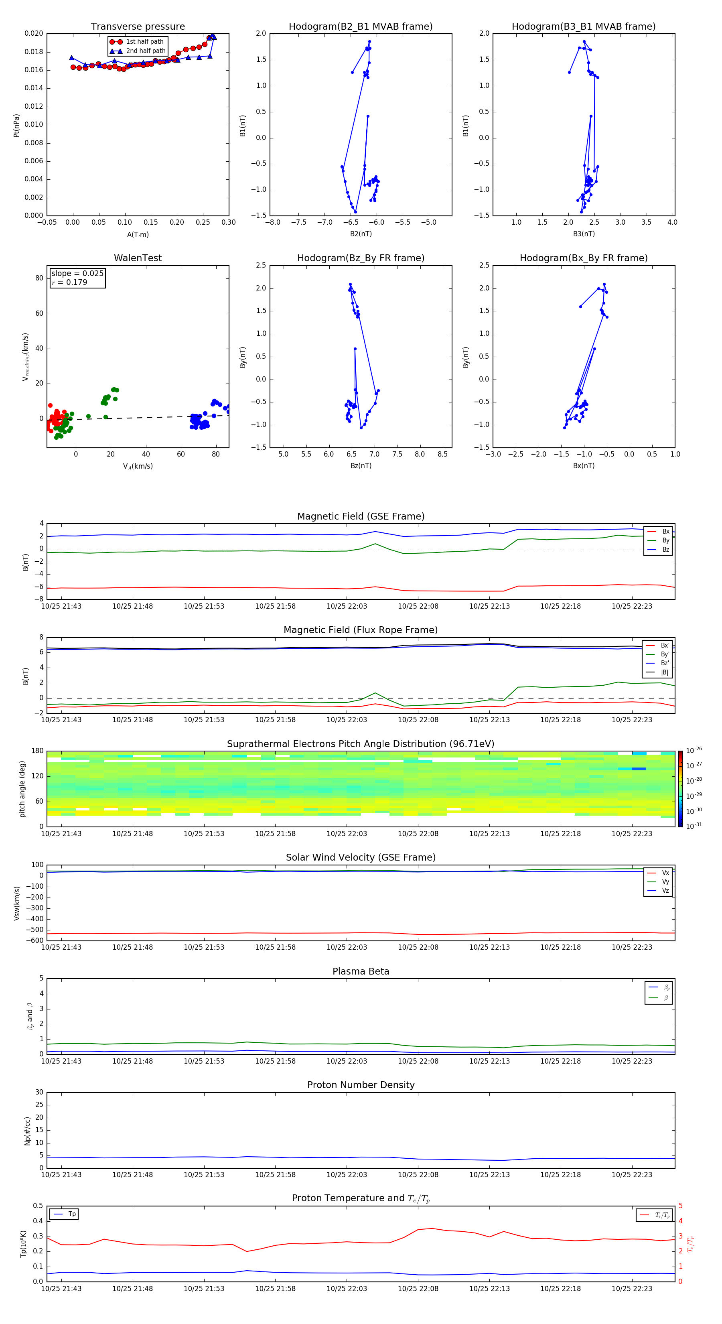Click '2nd half path' legend entry
Screen dimensions: 722x1324
138,51
